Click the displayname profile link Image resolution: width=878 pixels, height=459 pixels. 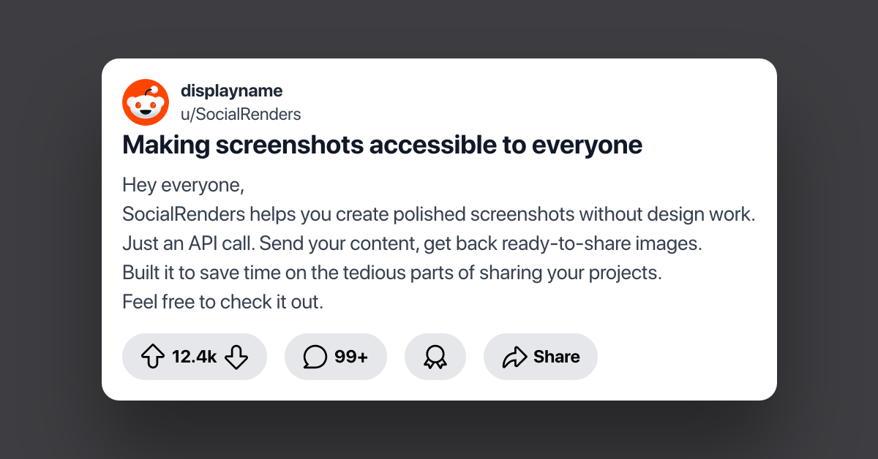(x=232, y=91)
